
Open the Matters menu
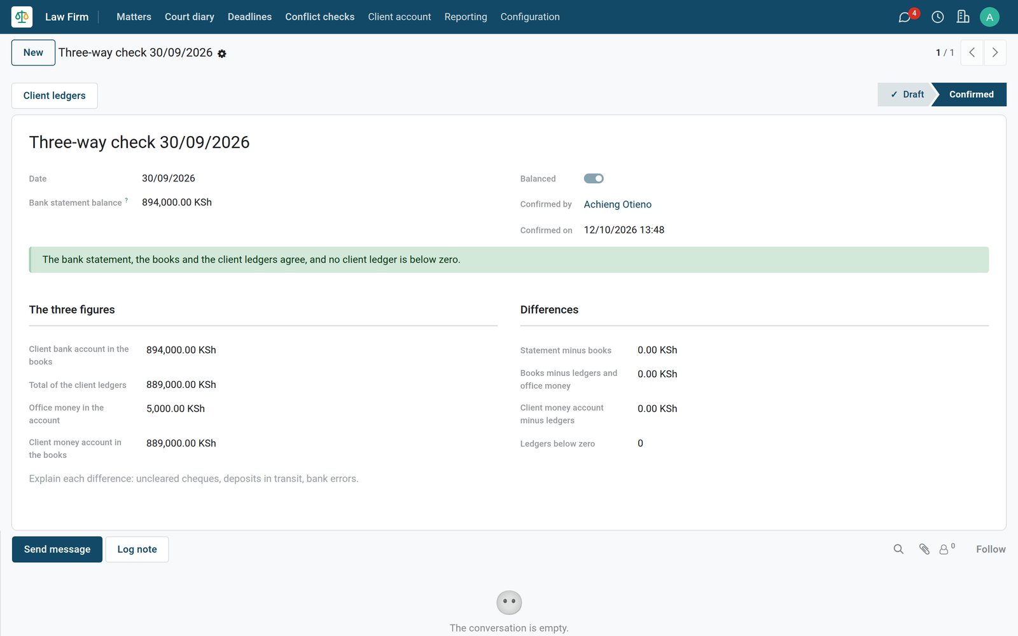[134, 17]
